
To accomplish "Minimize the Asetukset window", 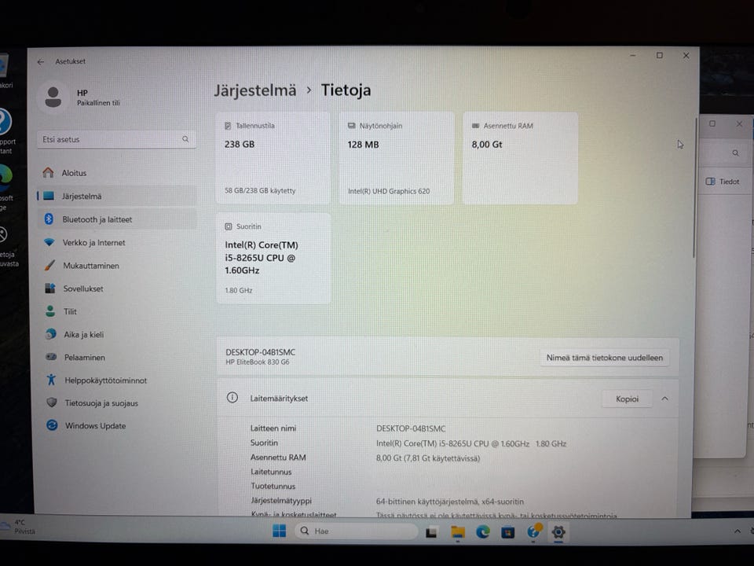I will (x=633, y=55).
